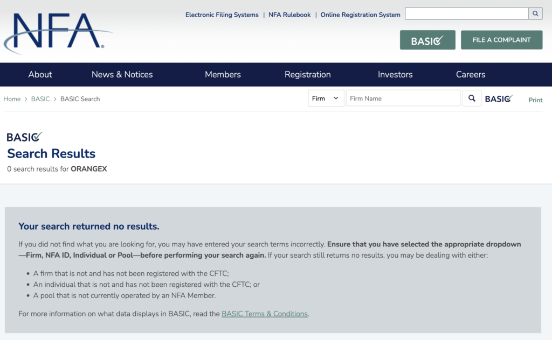552x340 pixels.
Task: Open the Firm search type dropdown
Action: 326,98
